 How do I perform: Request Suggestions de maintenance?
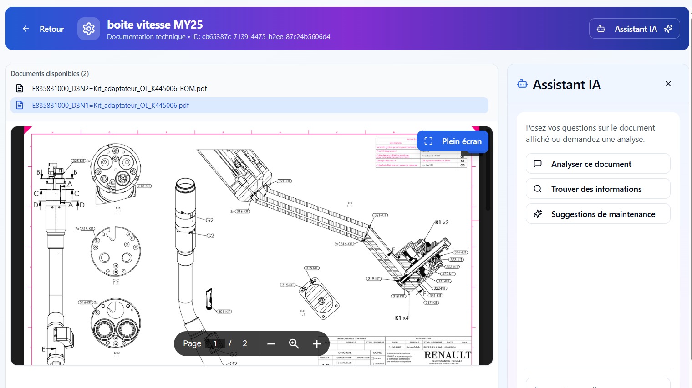coord(598,214)
